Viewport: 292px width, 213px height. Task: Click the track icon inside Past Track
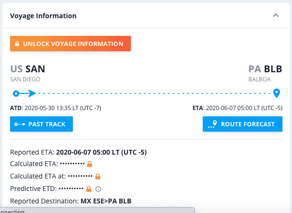pos(20,124)
